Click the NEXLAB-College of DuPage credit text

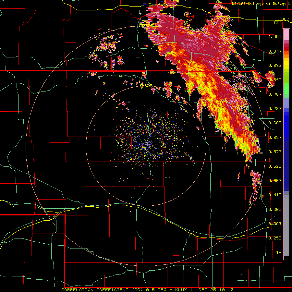(260, 4)
